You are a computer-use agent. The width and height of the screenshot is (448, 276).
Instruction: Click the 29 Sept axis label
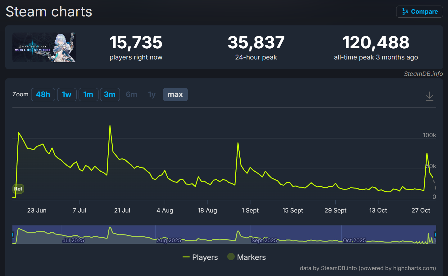point(336,210)
